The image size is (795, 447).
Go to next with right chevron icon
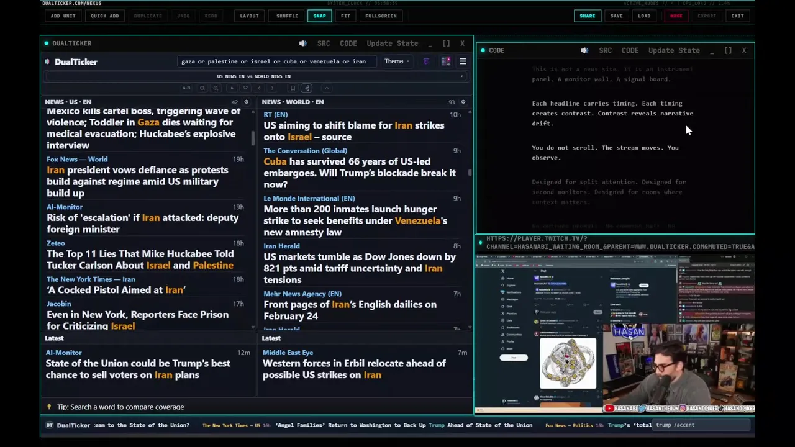(x=272, y=88)
